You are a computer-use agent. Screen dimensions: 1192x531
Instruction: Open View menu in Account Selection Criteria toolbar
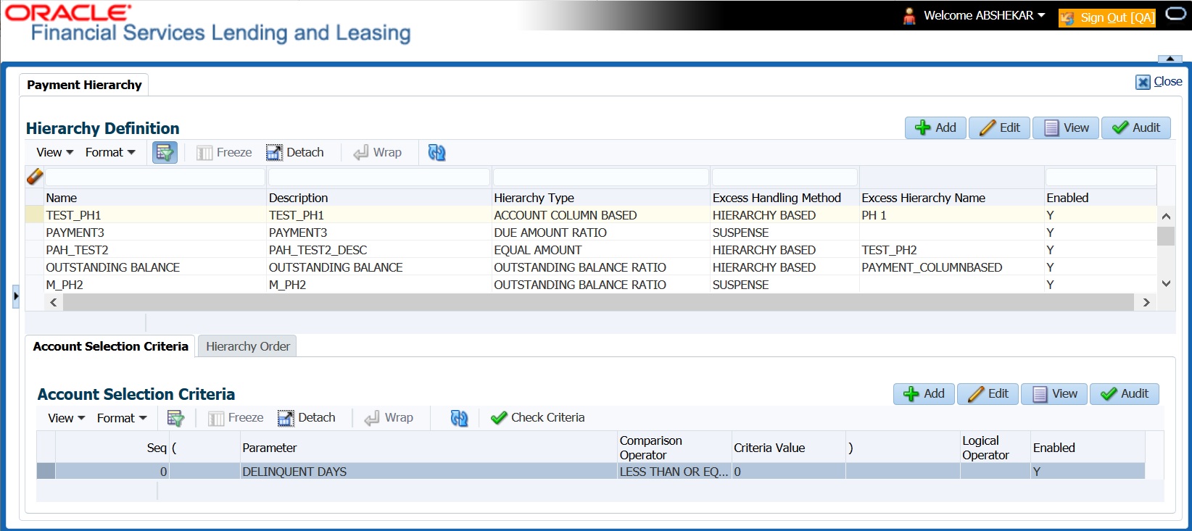click(x=67, y=418)
